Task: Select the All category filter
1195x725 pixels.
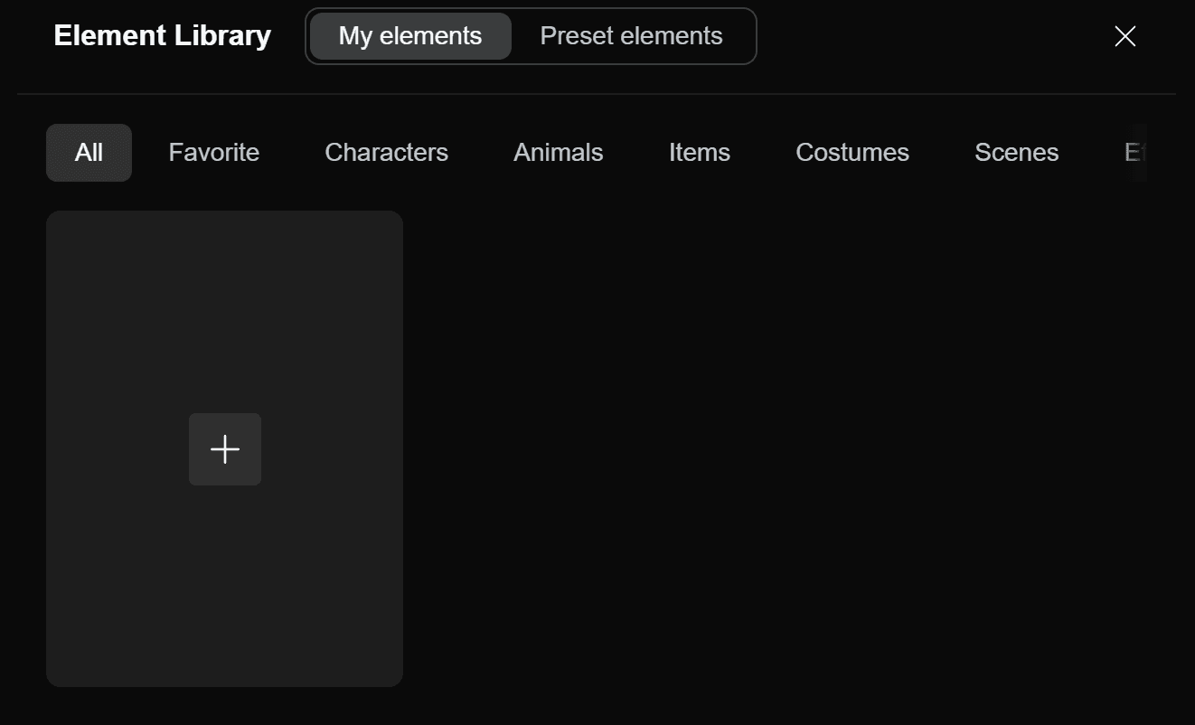Action: [x=89, y=153]
